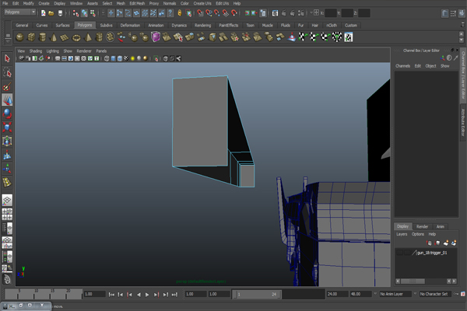Create a polygon sphere from shelf
467x311 pixels.
tap(20, 37)
